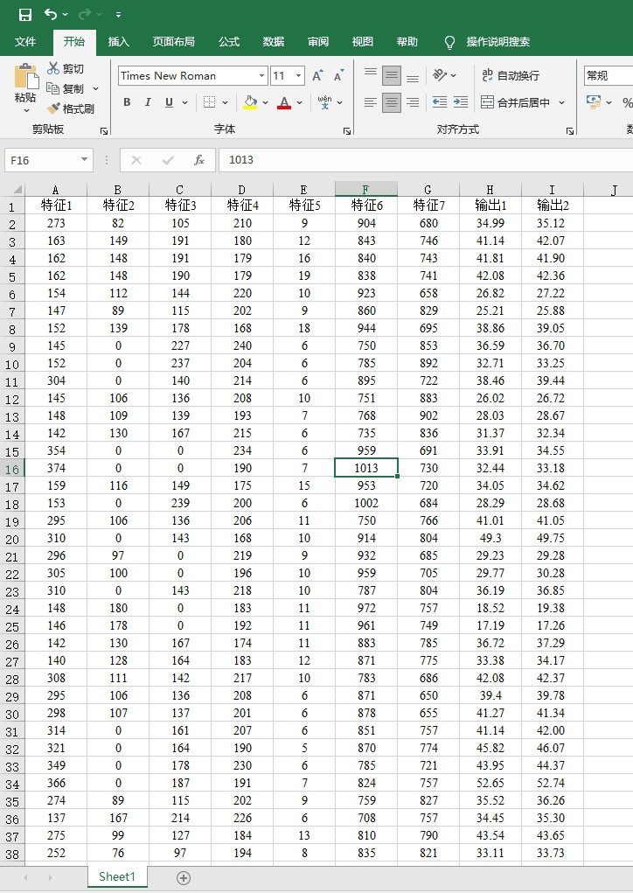Click the select-all corner triangle
The width and height of the screenshot is (633, 893).
[17, 189]
